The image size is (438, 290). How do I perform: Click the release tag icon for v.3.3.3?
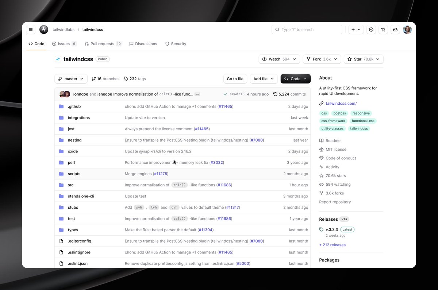pos(321,230)
